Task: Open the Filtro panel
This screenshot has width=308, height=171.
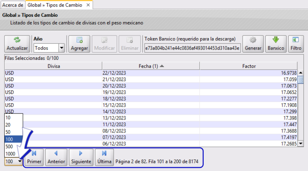Action: [296, 44]
